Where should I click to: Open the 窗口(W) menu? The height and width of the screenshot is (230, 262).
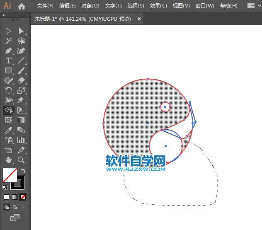tap(205, 6)
